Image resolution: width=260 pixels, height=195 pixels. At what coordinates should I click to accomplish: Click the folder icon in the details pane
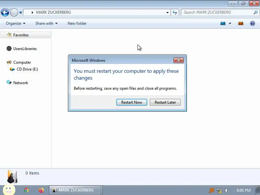(x=12, y=176)
